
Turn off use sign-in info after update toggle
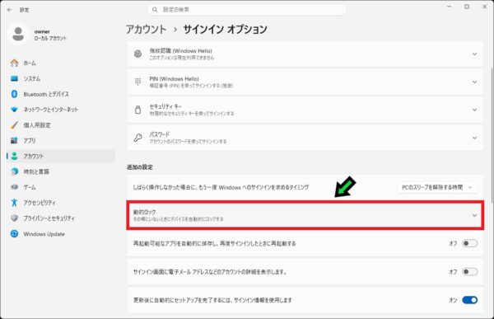(x=469, y=300)
